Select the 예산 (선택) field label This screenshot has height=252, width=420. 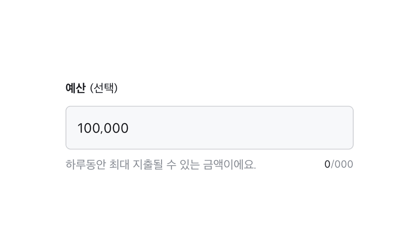tap(91, 88)
